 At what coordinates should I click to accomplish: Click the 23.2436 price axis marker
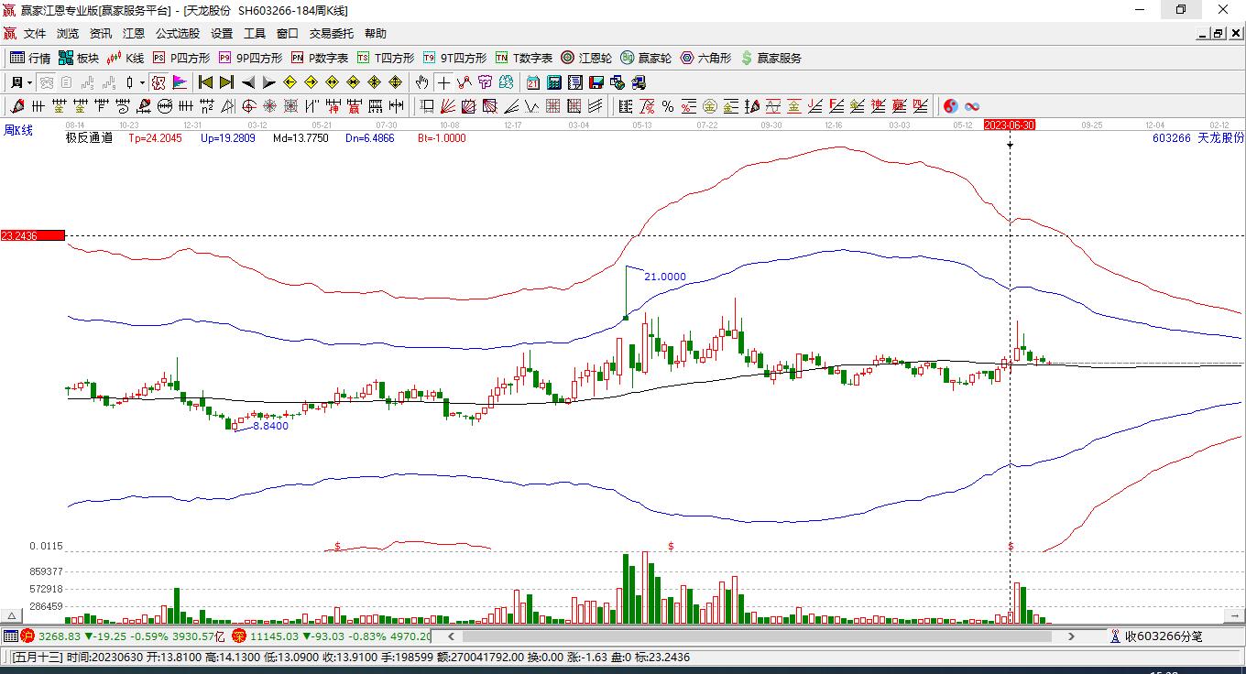click(33, 235)
